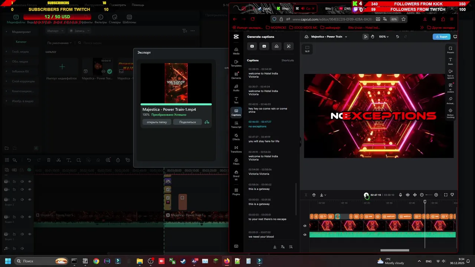475x267 pixels.
Task: Mute the CapCut video track
Action: tap(305, 226)
